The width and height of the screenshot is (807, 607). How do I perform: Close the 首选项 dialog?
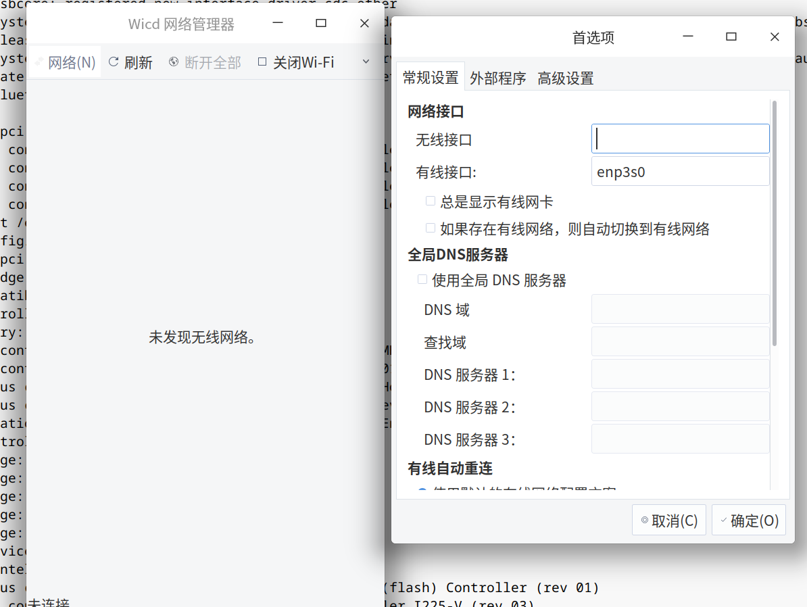775,37
